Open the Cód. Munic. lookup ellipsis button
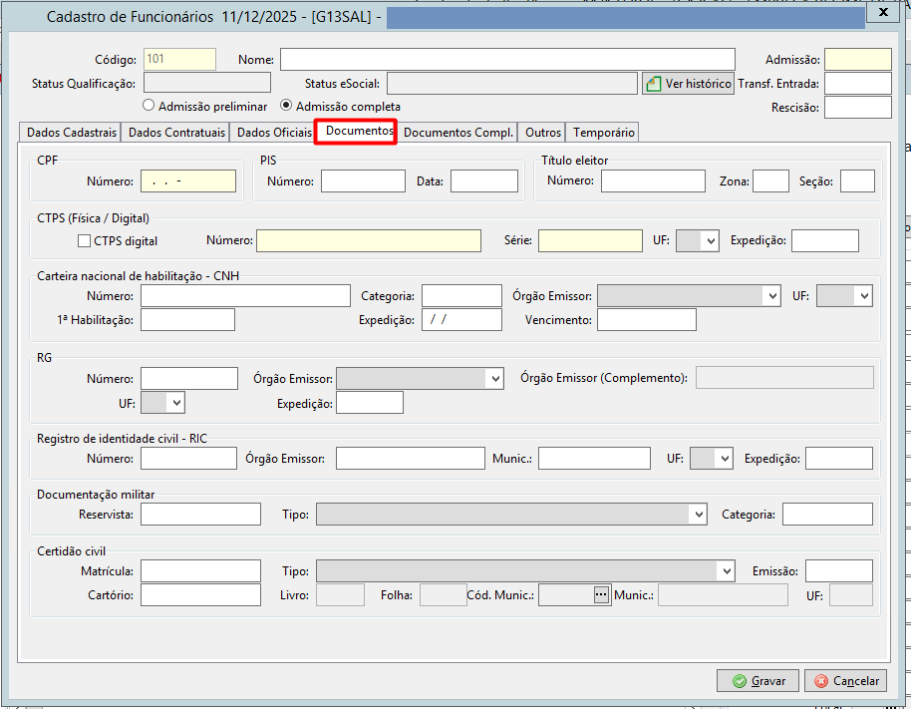The width and height of the screenshot is (911, 709). 601,594
